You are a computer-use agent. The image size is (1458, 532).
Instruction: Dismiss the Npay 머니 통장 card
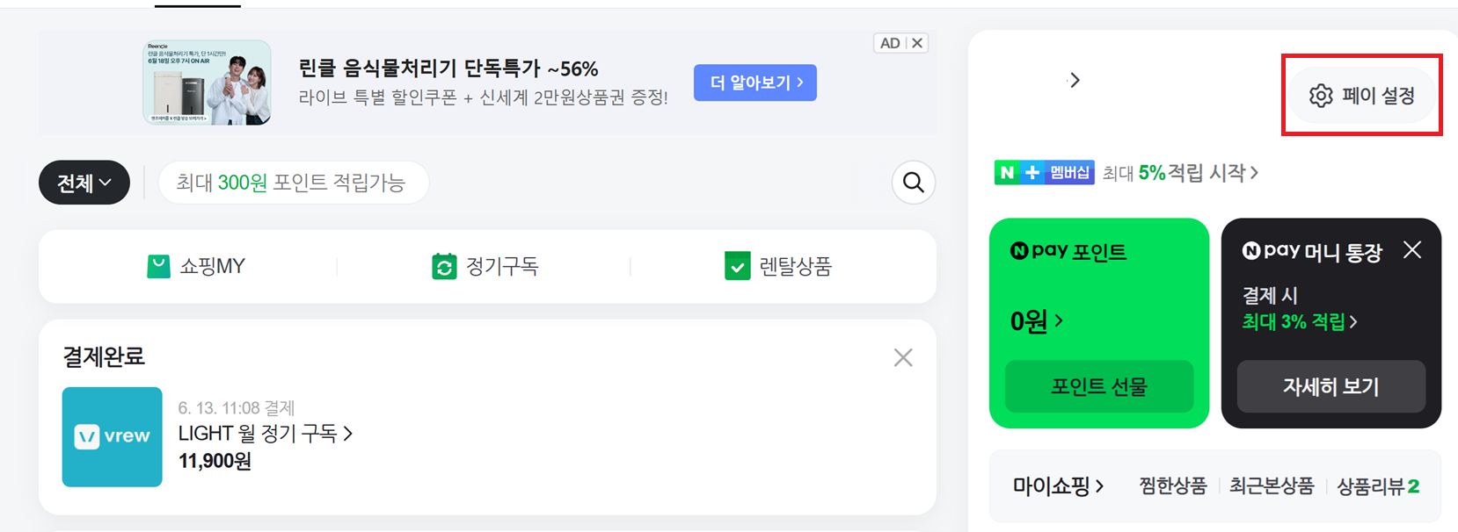click(x=1412, y=250)
